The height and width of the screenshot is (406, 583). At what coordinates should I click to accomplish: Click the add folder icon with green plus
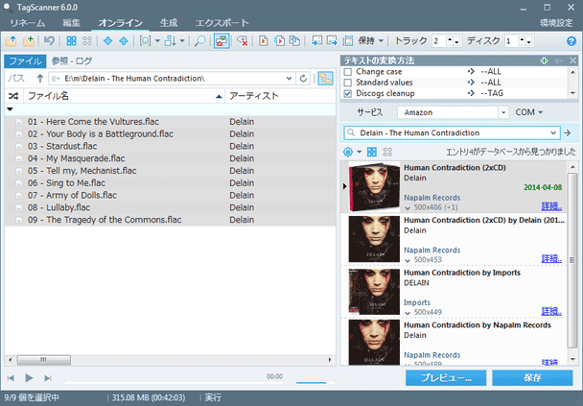[x=29, y=41]
